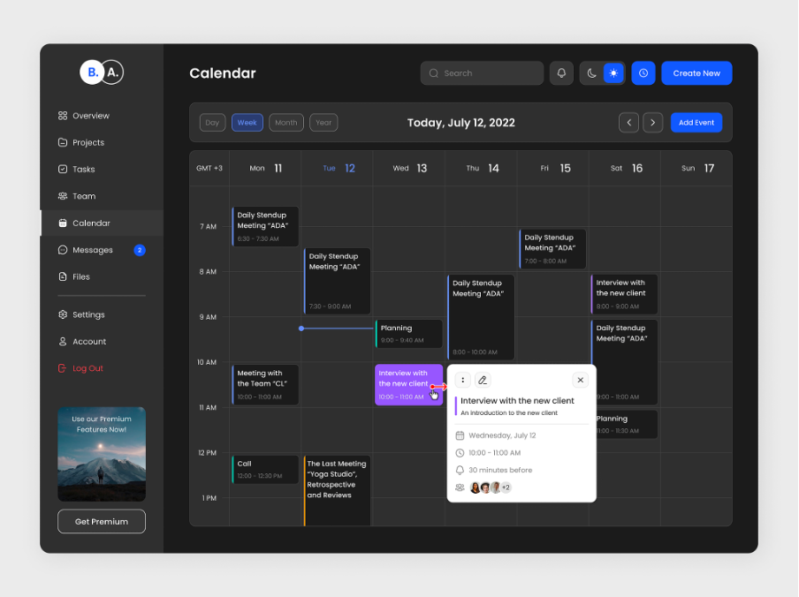The width and height of the screenshot is (799, 597).
Task: Click the Team people icon
Action: coord(63,196)
